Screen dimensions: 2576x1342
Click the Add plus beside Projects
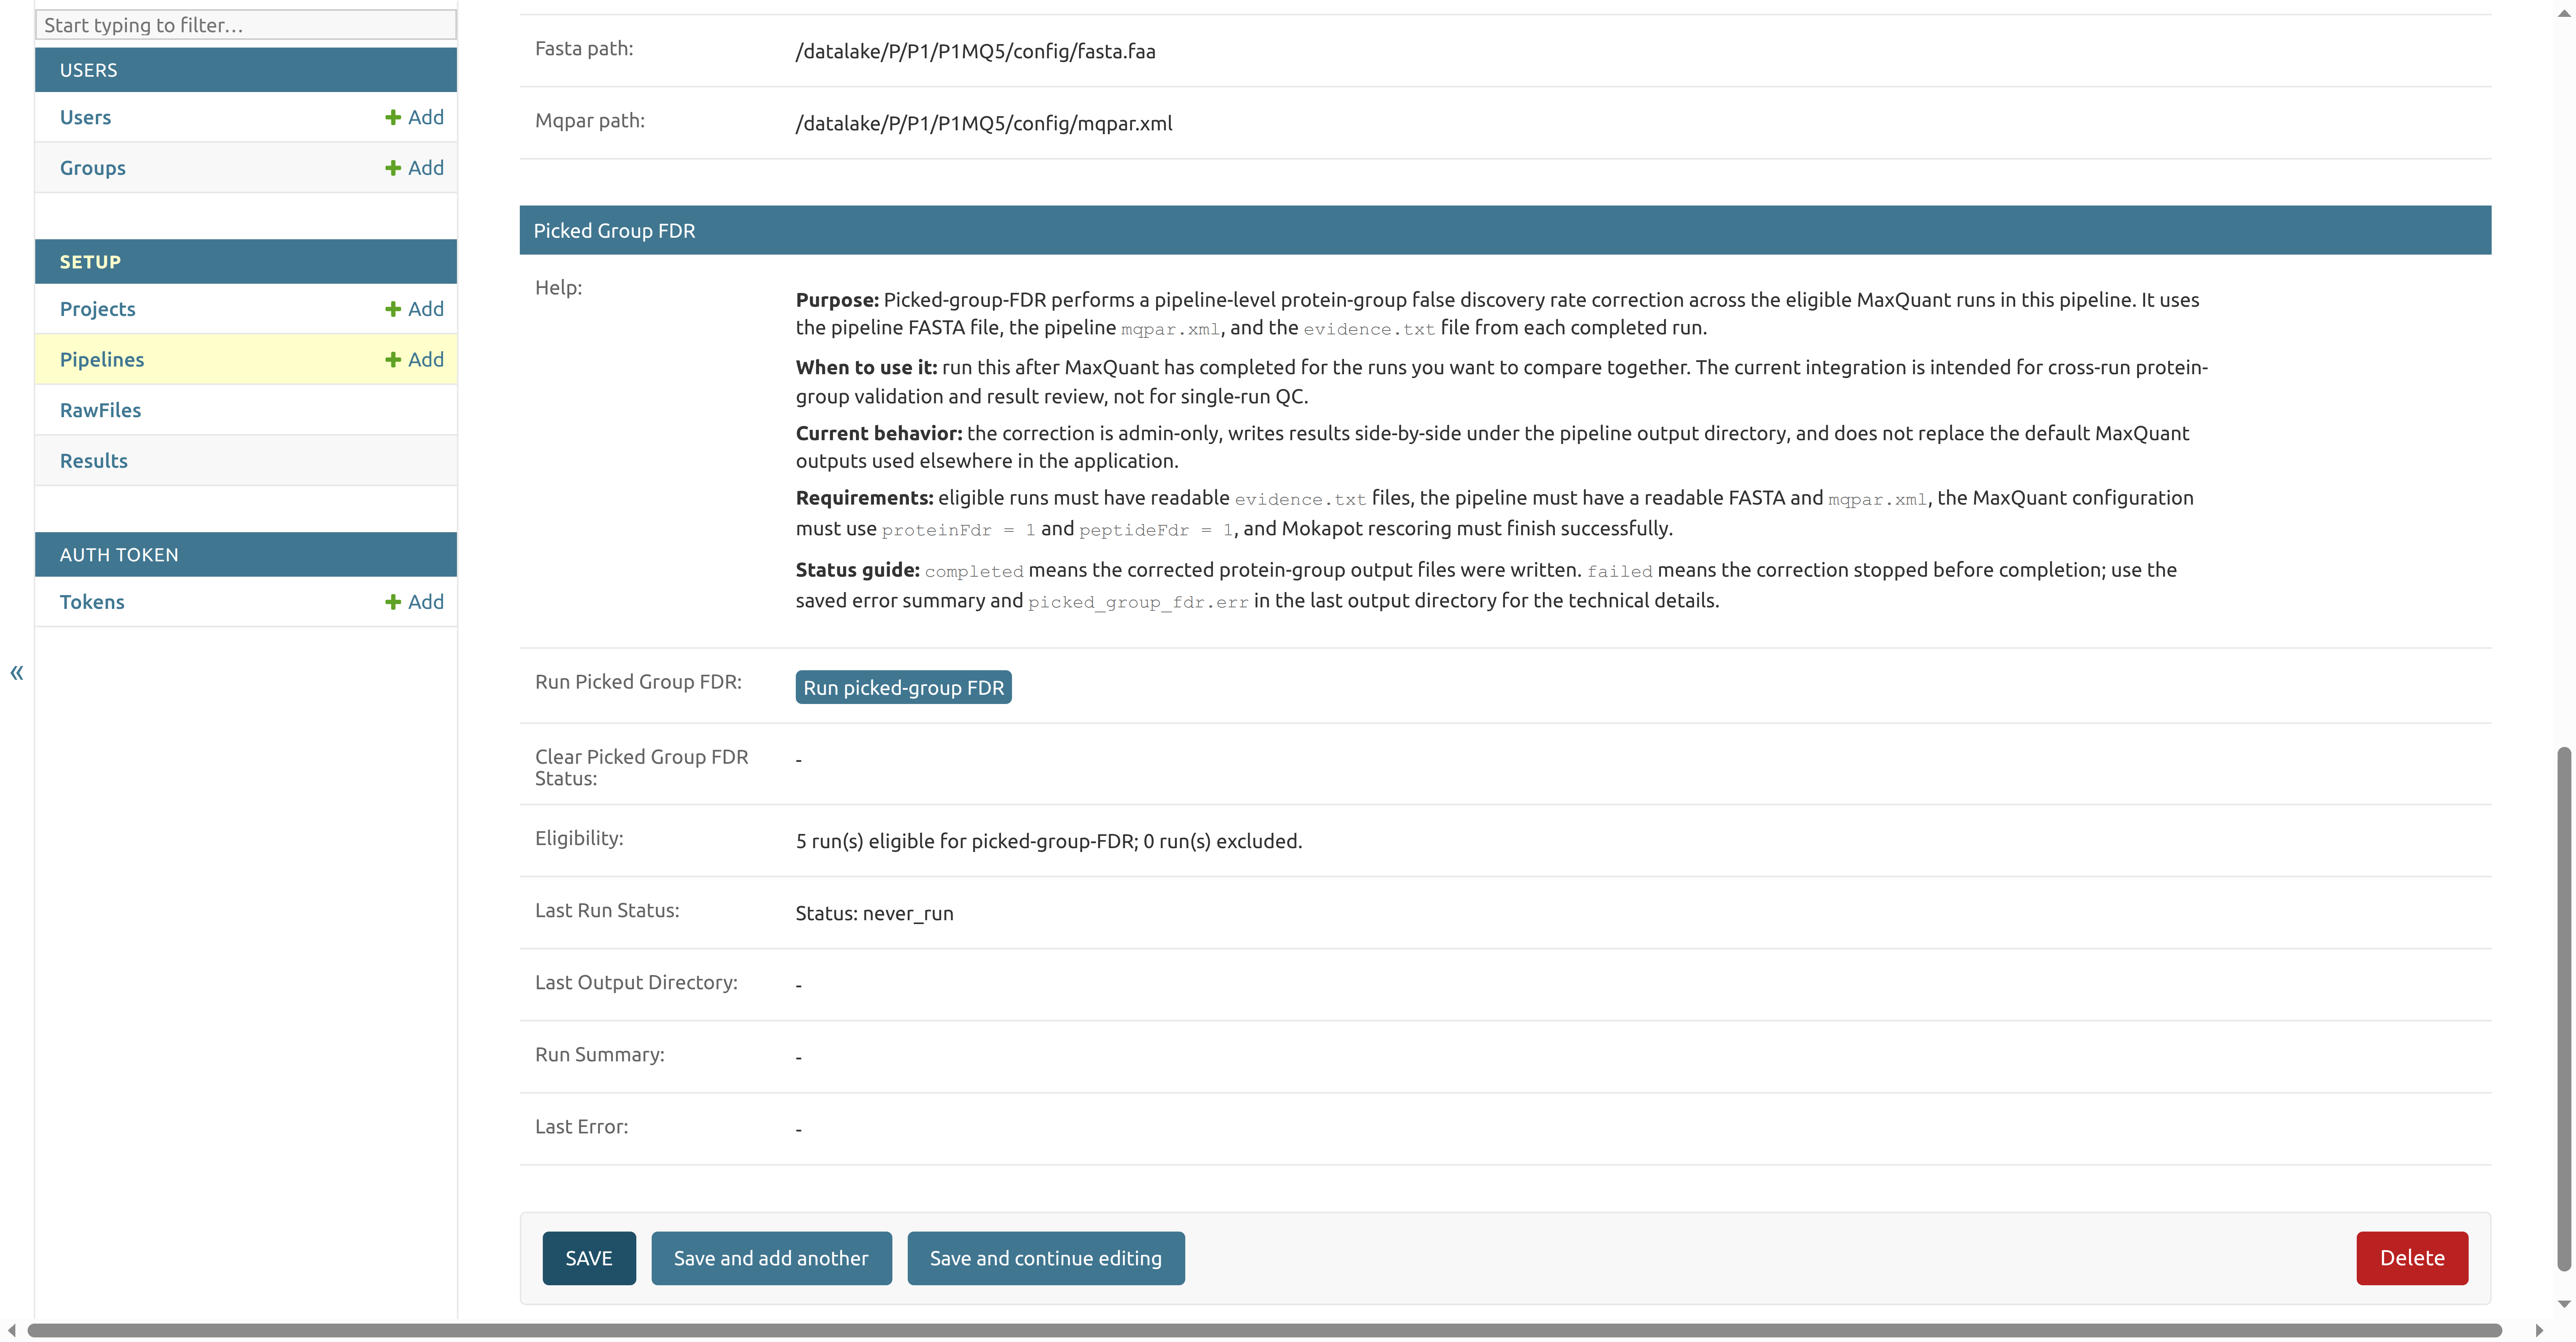click(x=414, y=309)
